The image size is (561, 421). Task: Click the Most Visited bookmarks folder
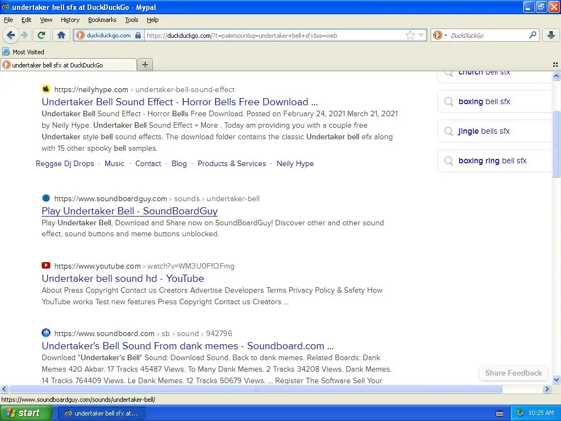click(x=23, y=52)
